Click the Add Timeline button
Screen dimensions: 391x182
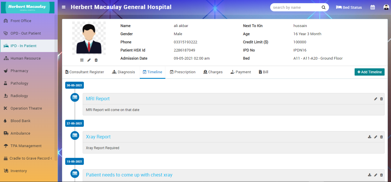point(369,72)
